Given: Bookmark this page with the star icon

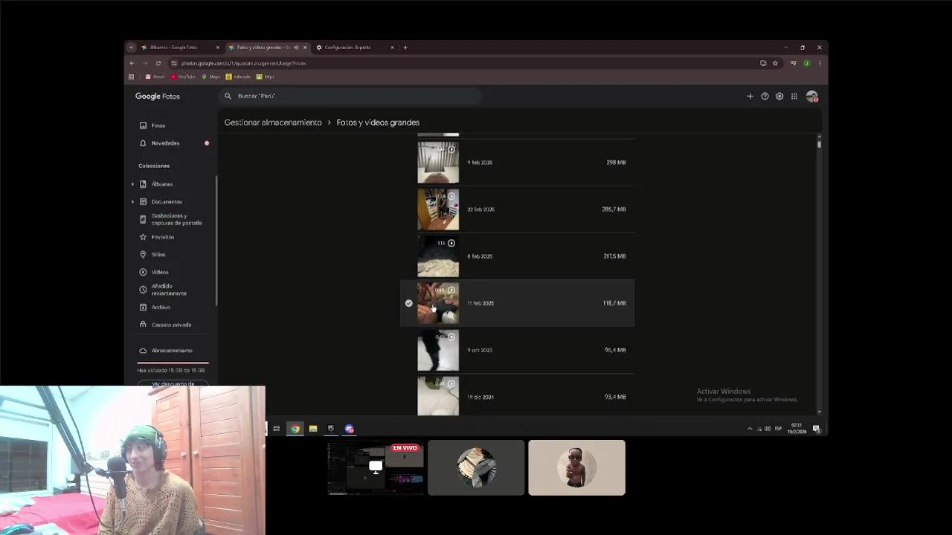Looking at the screenshot, I should 775,63.
